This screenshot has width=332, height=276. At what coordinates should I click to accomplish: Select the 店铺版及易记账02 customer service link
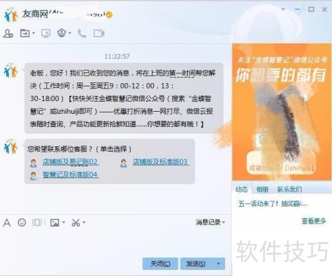coord(70,162)
